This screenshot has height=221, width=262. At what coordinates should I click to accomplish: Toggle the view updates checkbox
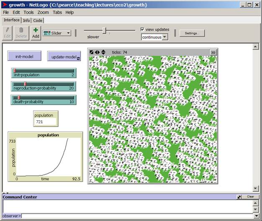pos(143,29)
